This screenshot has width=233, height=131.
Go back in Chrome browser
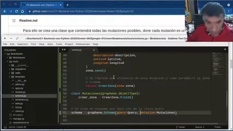pos(5,11)
